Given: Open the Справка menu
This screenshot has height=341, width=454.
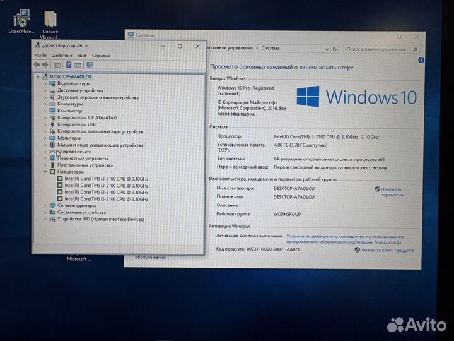Looking at the screenshot, I should [101, 56].
